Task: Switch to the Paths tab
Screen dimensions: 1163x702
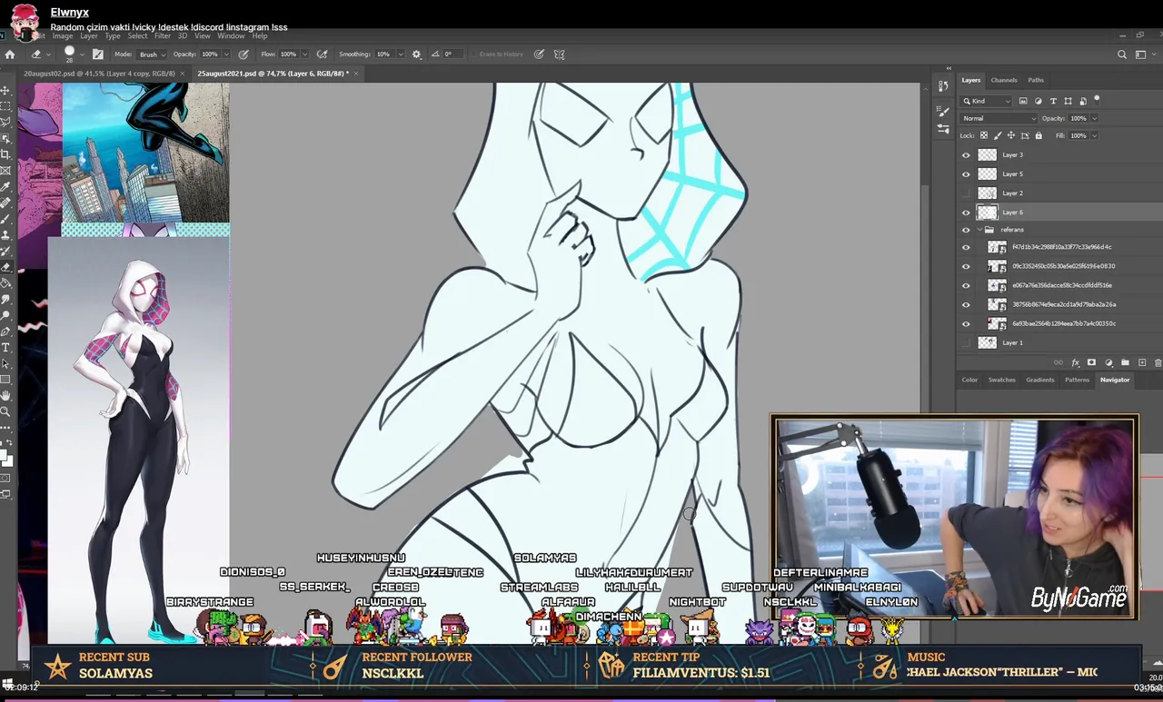Action: pyautogui.click(x=1036, y=80)
